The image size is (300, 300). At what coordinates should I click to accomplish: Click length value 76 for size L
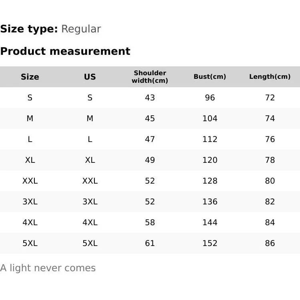270,139
